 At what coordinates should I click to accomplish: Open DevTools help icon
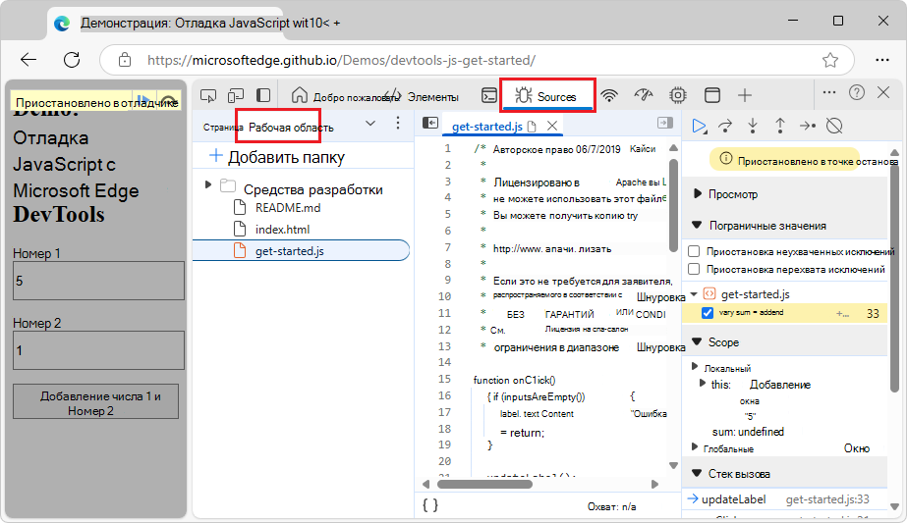click(857, 92)
